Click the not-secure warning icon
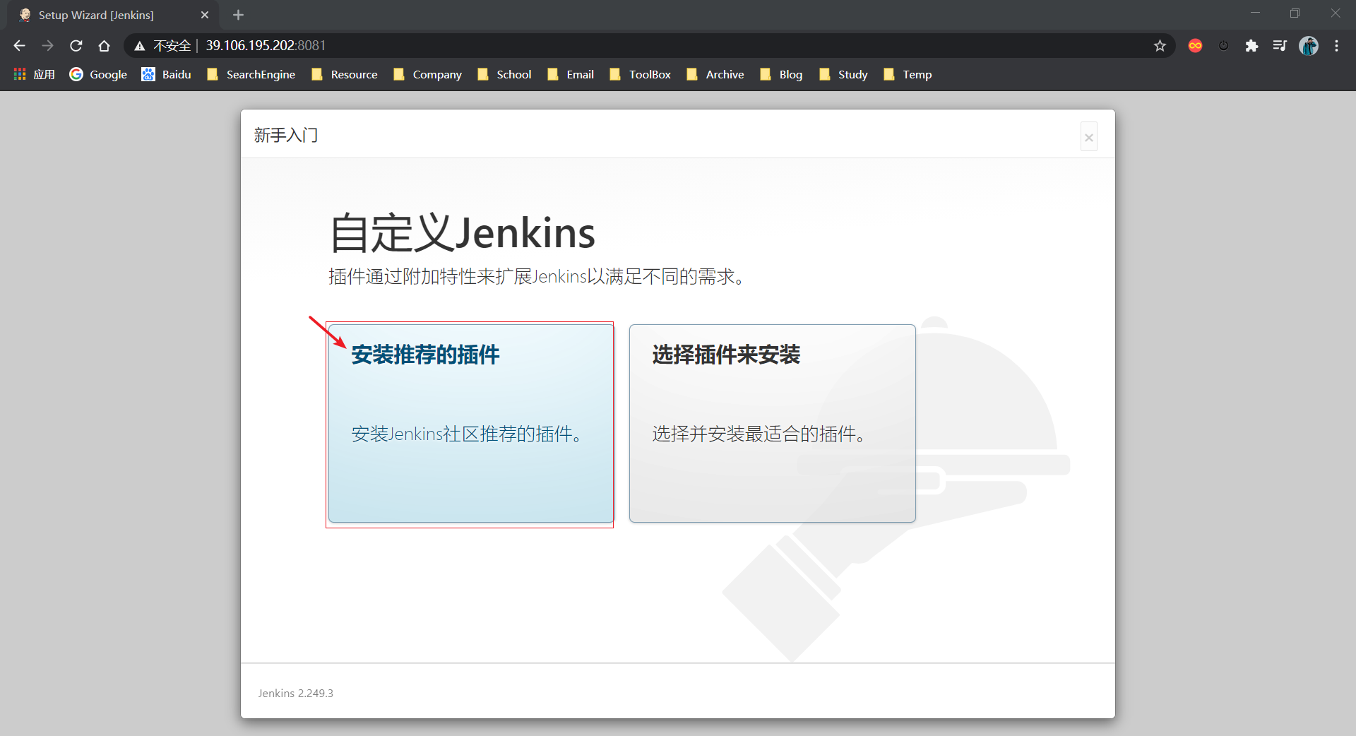Viewport: 1356px width, 736px height. 140,46
